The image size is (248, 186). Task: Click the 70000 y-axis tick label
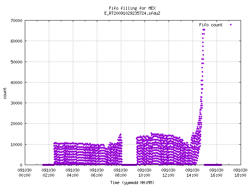16,21
